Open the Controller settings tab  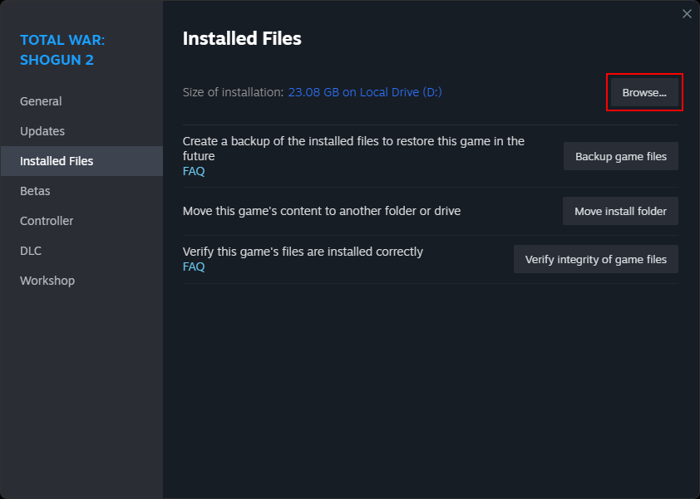pos(47,221)
